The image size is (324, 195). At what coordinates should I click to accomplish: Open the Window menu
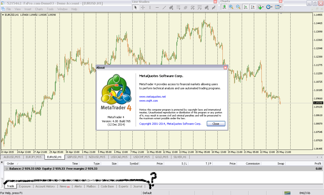click(x=63, y=9)
